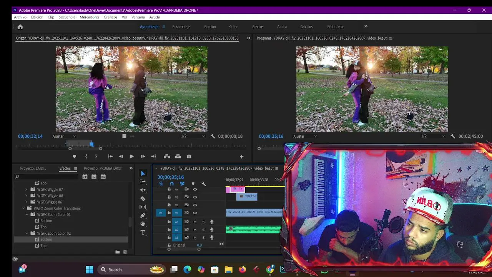The width and height of the screenshot is (492, 277).
Task: Click the Insert button in Source monitor
Action: 167,157
